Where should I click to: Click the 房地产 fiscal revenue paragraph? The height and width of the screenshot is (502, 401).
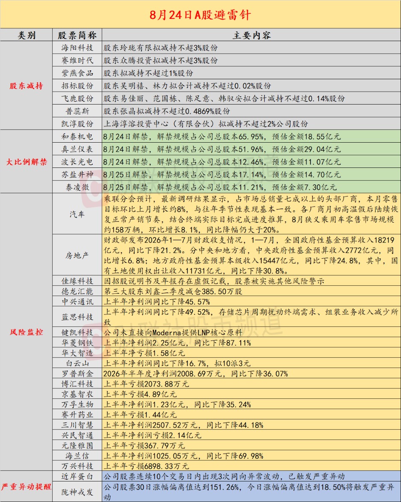tap(251, 255)
